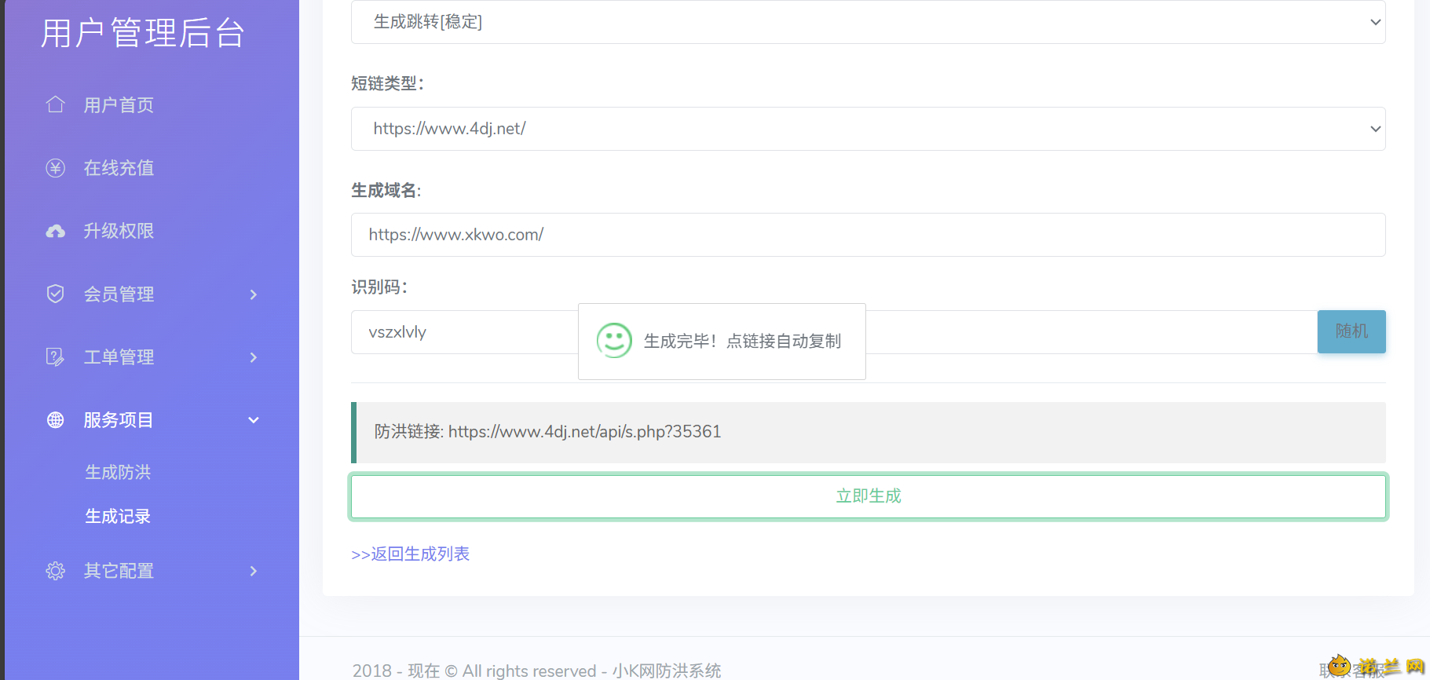Click the 短链类型 label
Image resolution: width=1430 pixels, height=680 pixels.
(387, 83)
